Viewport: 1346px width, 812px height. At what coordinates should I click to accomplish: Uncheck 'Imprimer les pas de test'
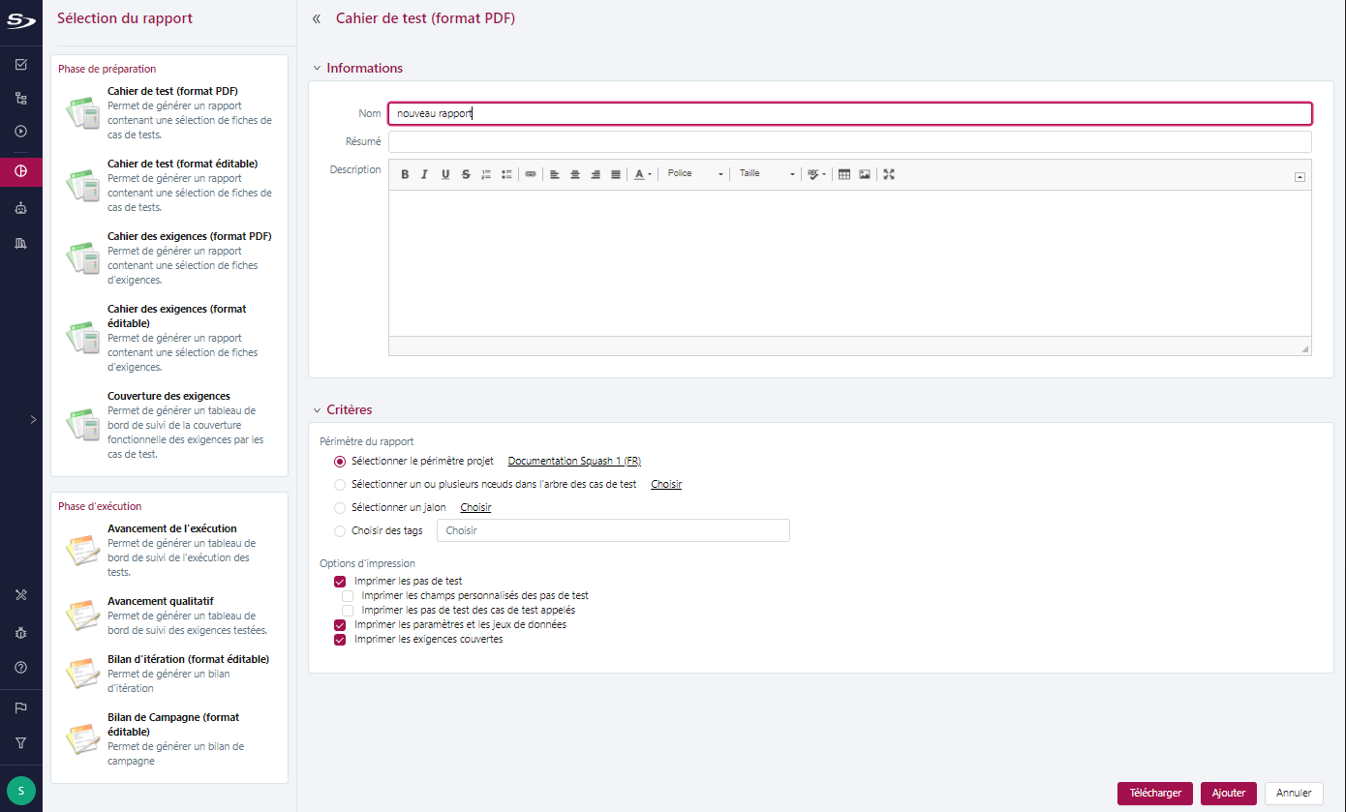tap(340, 581)
